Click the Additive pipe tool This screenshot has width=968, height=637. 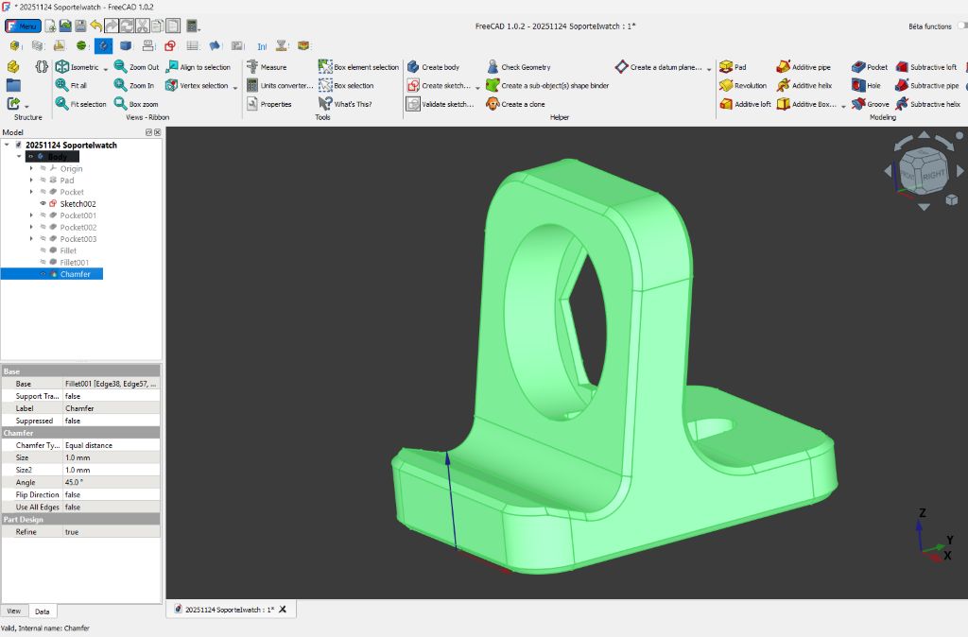point(804,67)
